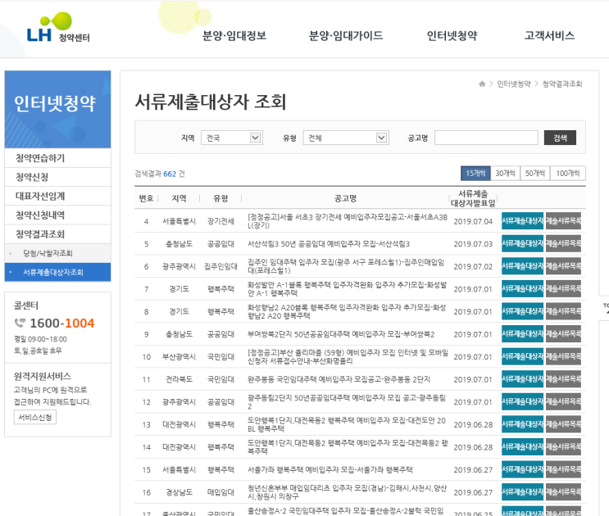
Task: Click 서류제출대상자 button for row 10 부산광역시
Action: click(x=522, y=356)
